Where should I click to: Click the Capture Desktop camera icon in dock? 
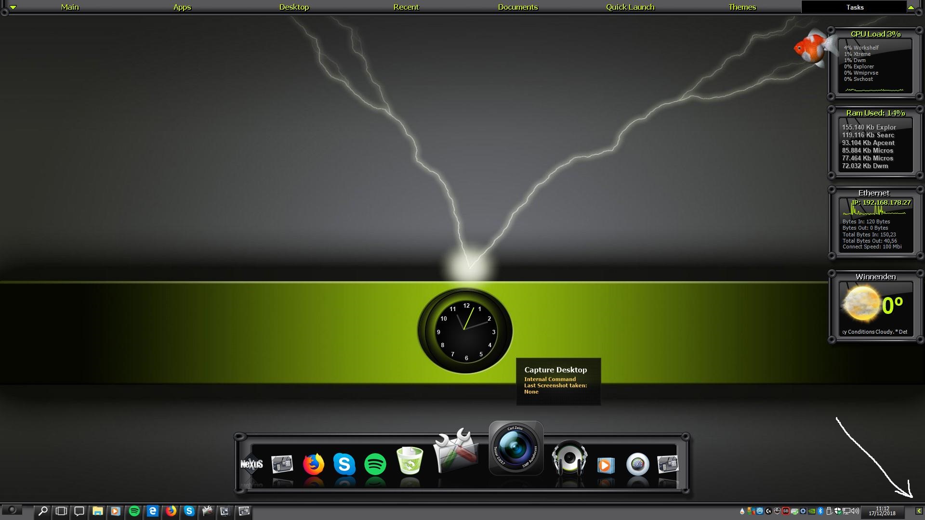[x=515, y=448]
